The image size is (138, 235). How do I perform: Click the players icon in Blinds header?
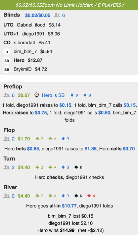tap(57, 15)
